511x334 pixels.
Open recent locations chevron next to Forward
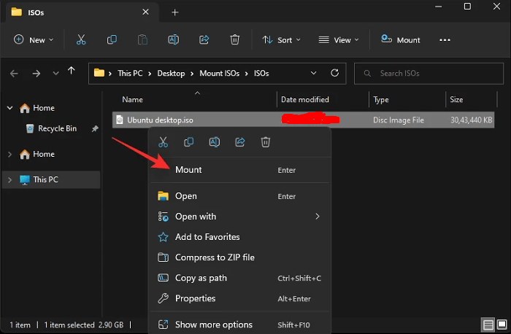(x=55, y=73)
